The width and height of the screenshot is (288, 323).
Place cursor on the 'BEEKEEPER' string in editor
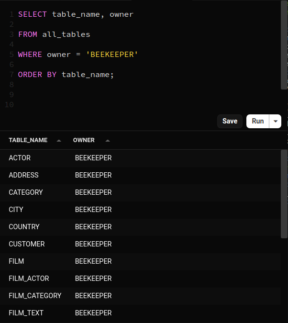[112, 55]
